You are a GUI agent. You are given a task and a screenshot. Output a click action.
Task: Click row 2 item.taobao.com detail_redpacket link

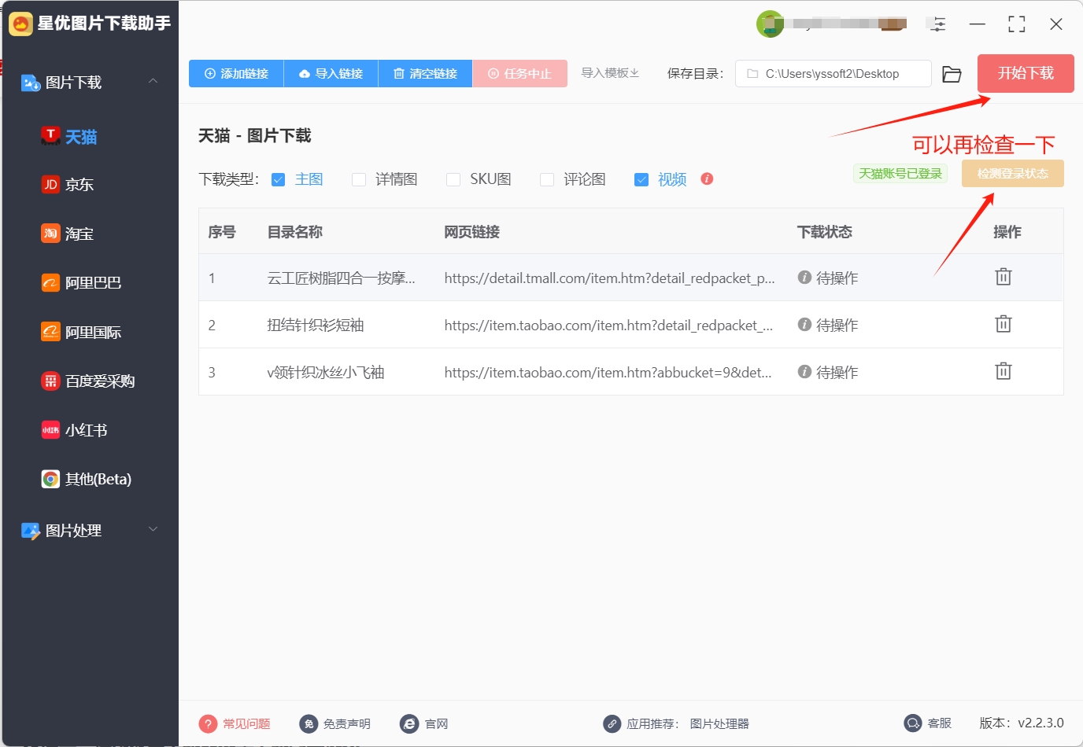point(608,325)
